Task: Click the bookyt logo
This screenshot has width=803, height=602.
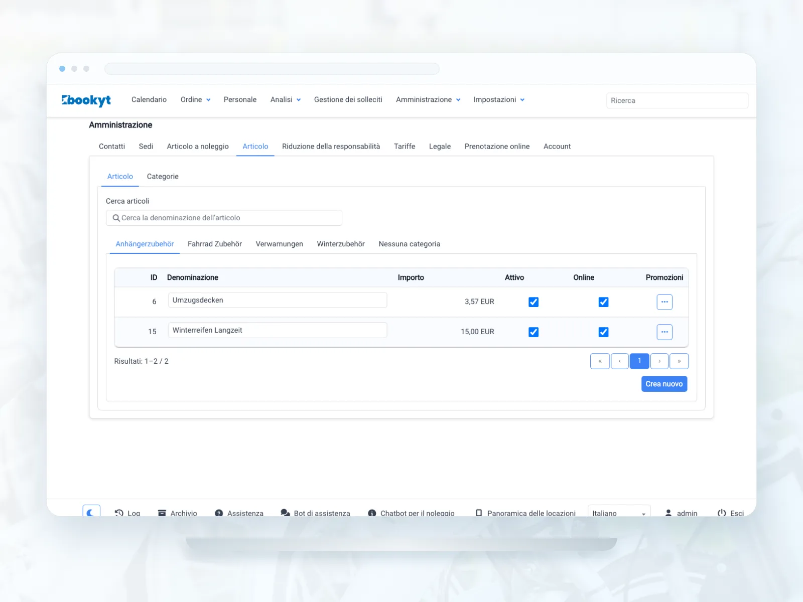Action: tap(86, 100)
